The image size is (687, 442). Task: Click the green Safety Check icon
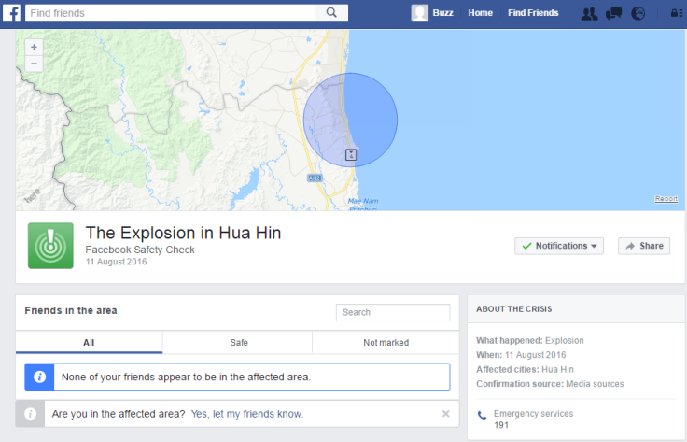(x=50, y=246)
